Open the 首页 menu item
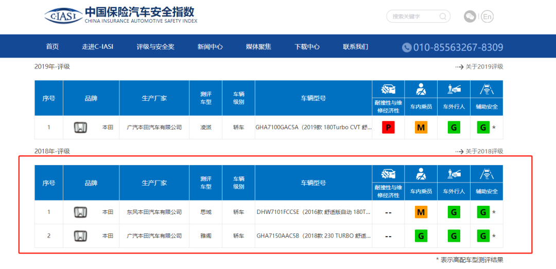 click(52, 47)
